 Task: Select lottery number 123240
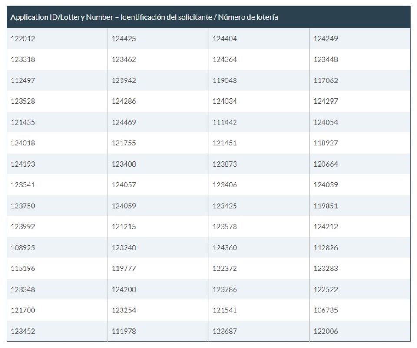124,248
